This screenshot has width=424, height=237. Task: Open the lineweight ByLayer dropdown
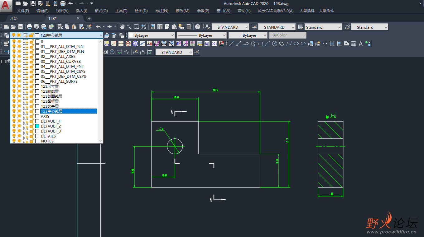pyautogui.click(x=248, y=35)
